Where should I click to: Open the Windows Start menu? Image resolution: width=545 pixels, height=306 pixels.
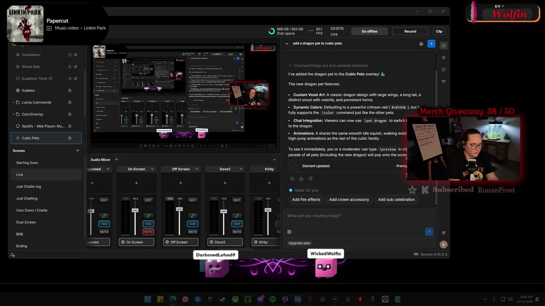coord(147,299)
